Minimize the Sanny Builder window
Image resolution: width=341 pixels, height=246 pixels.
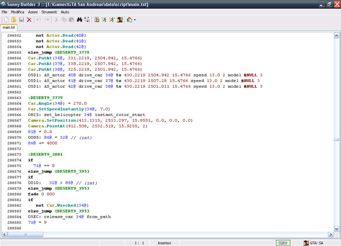321,4
